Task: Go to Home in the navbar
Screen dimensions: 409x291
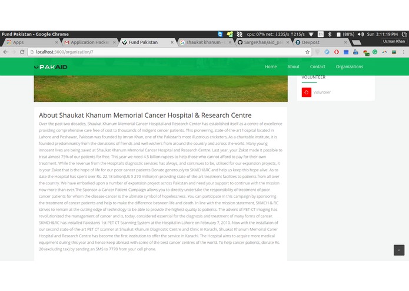Action: pos(271,67)
